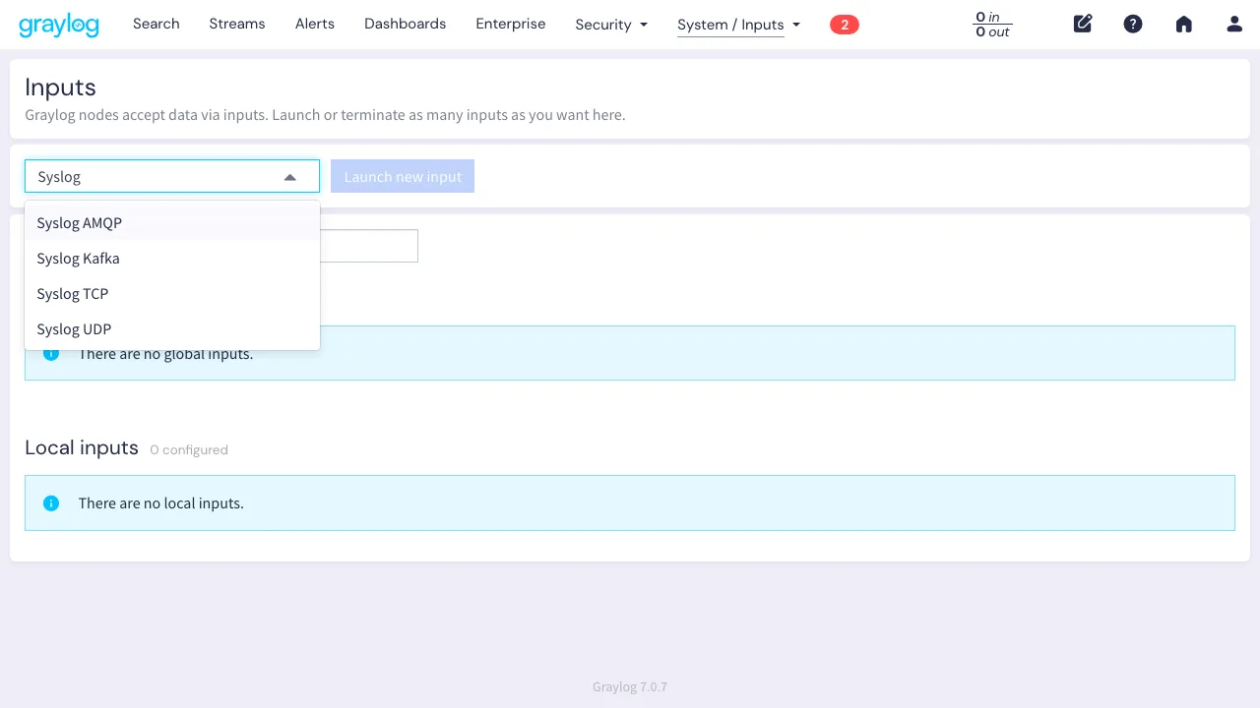Go to the Alerts page
This screenshot has width=1260, height=708.
315,24
